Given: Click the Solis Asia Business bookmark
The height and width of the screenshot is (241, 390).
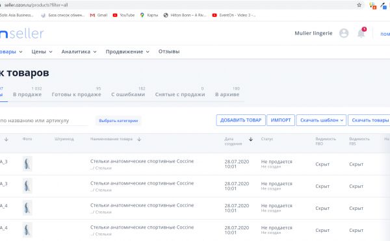Looking at the screenshot, I should point(16,15).
